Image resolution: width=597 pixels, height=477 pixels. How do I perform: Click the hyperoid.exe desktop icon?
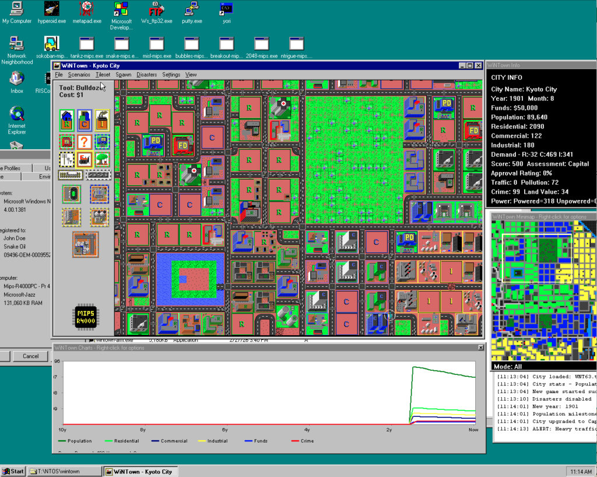click(x=51, y=12)
